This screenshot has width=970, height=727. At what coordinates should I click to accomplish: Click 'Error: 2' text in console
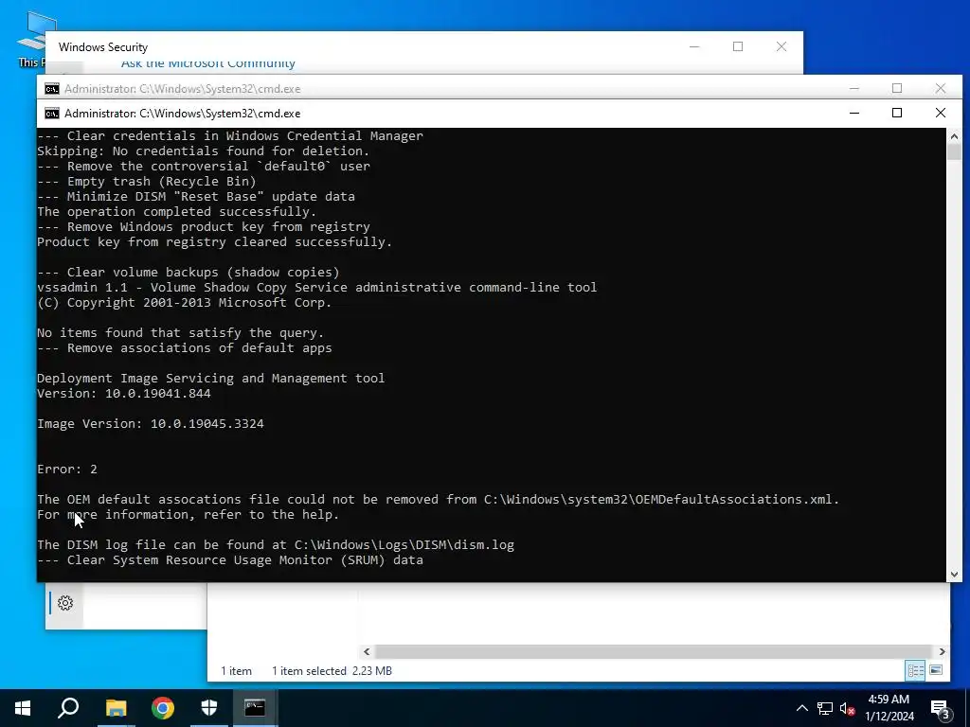pos(67,470)
